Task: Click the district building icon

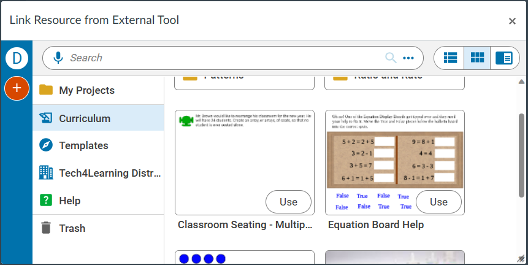Action: [46, 173]
